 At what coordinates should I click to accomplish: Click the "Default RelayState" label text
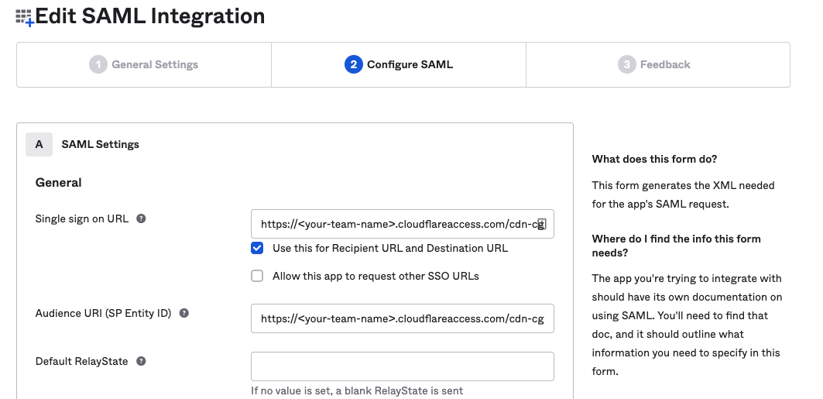pos(81,362)
